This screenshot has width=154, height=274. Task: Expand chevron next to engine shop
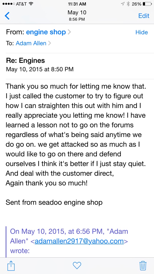pyautogui.click(x=69, y=32)
